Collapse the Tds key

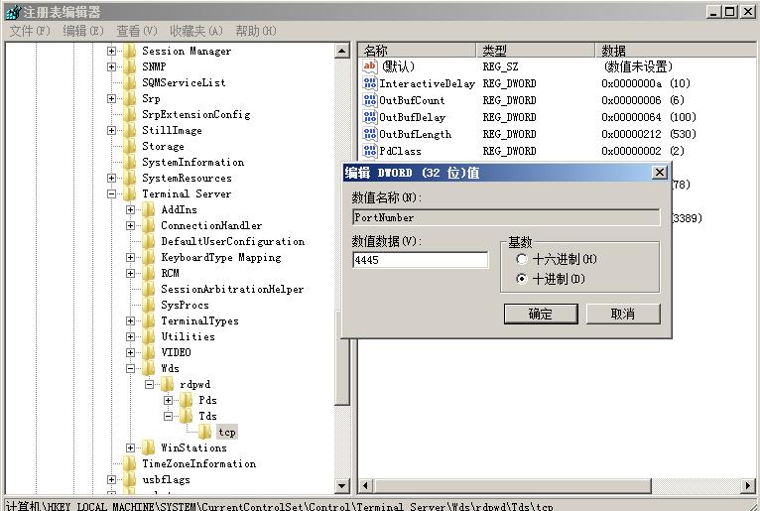(x=169, y=416)
